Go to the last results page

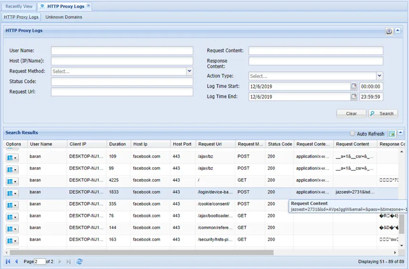[68, 261]
